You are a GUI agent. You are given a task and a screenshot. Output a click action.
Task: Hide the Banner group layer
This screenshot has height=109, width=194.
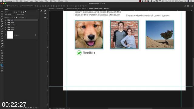pyautogui.click(x=5, y=22)
